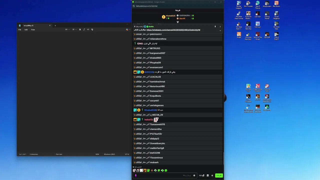Open Fishing Planet desktop shortcut
Screen dimensions: 320x180
pos(267,15)
